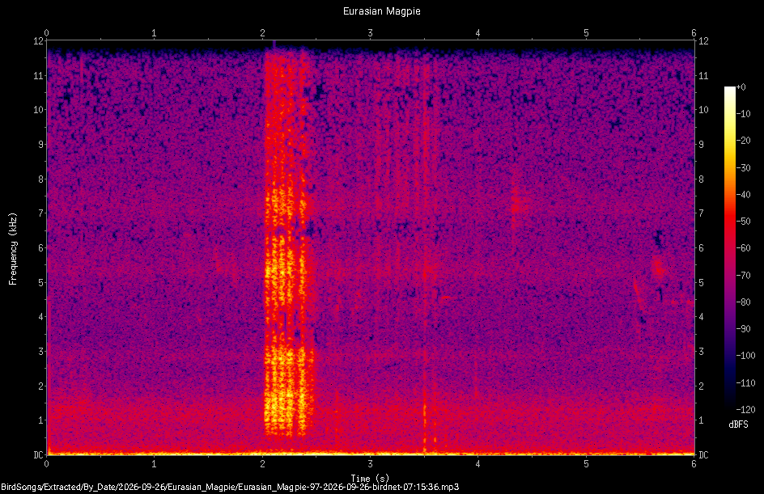Click the '-50' color scale value
The height and width of the screenshot is (494, 764).
744,222
